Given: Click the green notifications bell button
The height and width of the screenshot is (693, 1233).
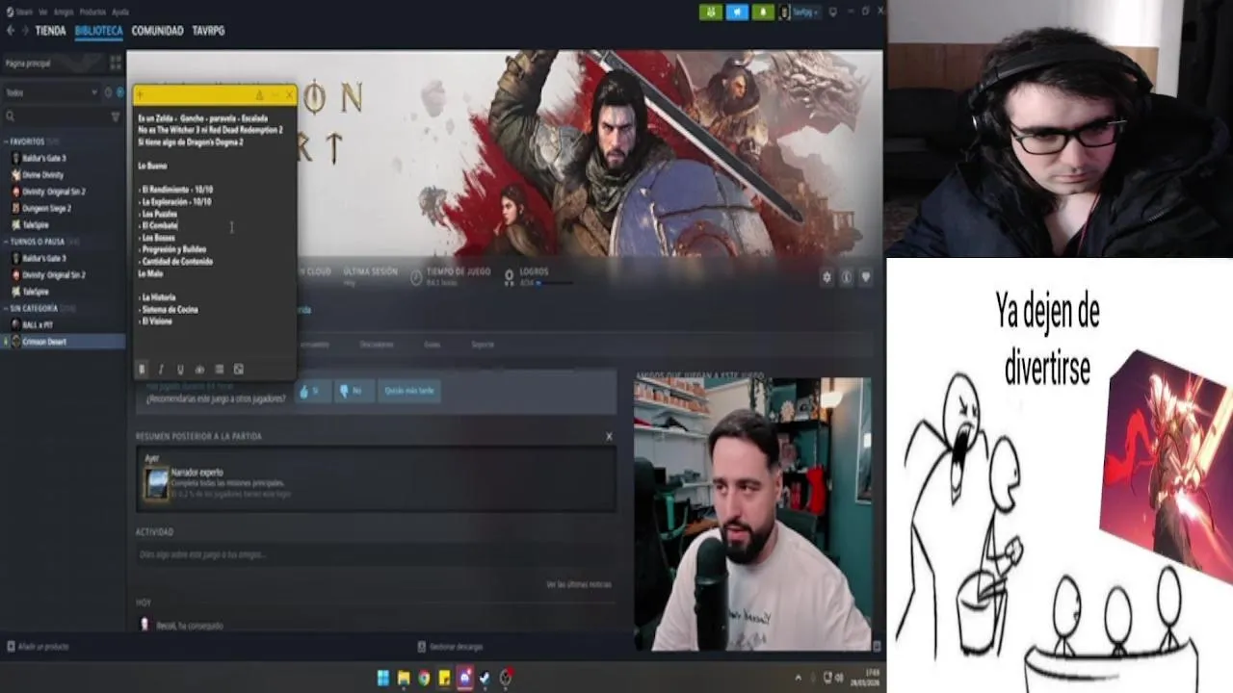Looking at the screenshot, I should [x=763, y=13].
